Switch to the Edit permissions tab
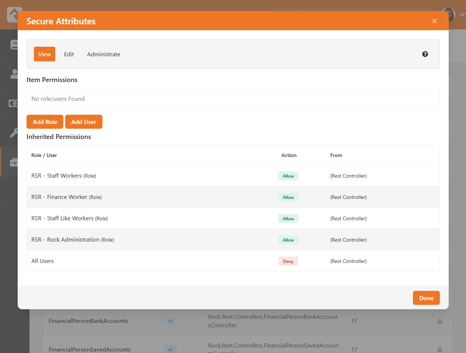The width and height of the screenshot is (466, 353). point(69,54)
